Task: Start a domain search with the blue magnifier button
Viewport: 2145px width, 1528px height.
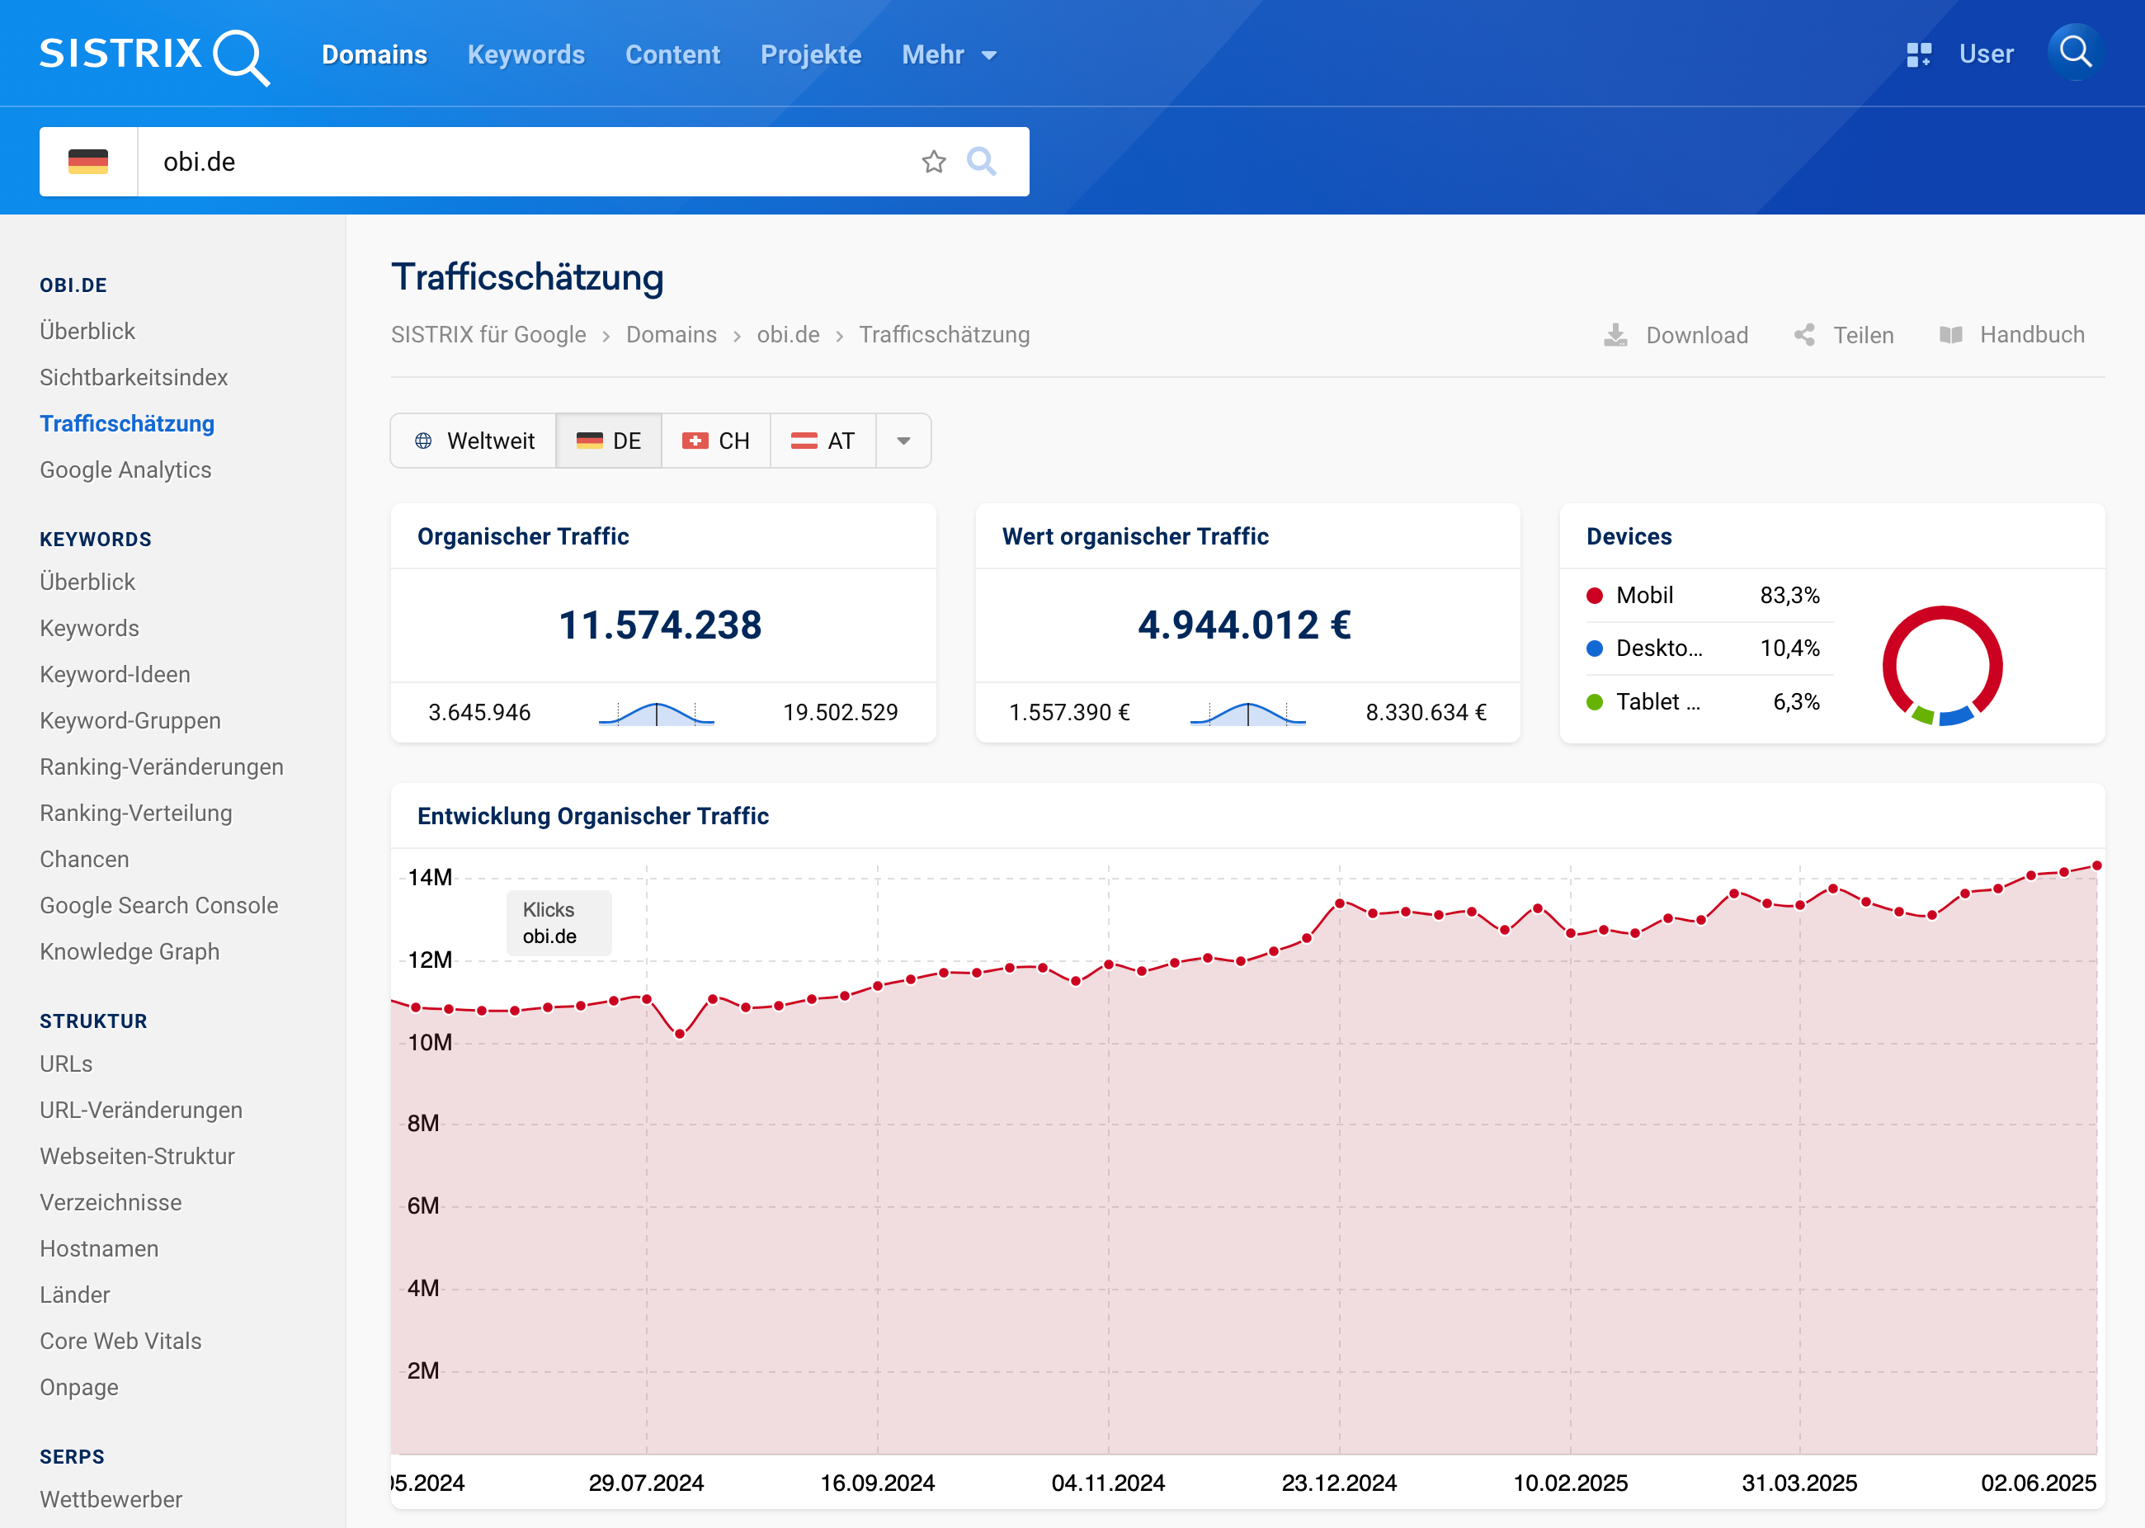Action: click(x=983, y=162)
